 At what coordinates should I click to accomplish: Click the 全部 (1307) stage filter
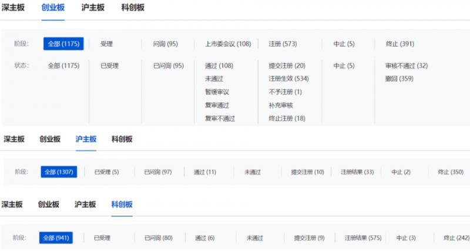(59, 172)
